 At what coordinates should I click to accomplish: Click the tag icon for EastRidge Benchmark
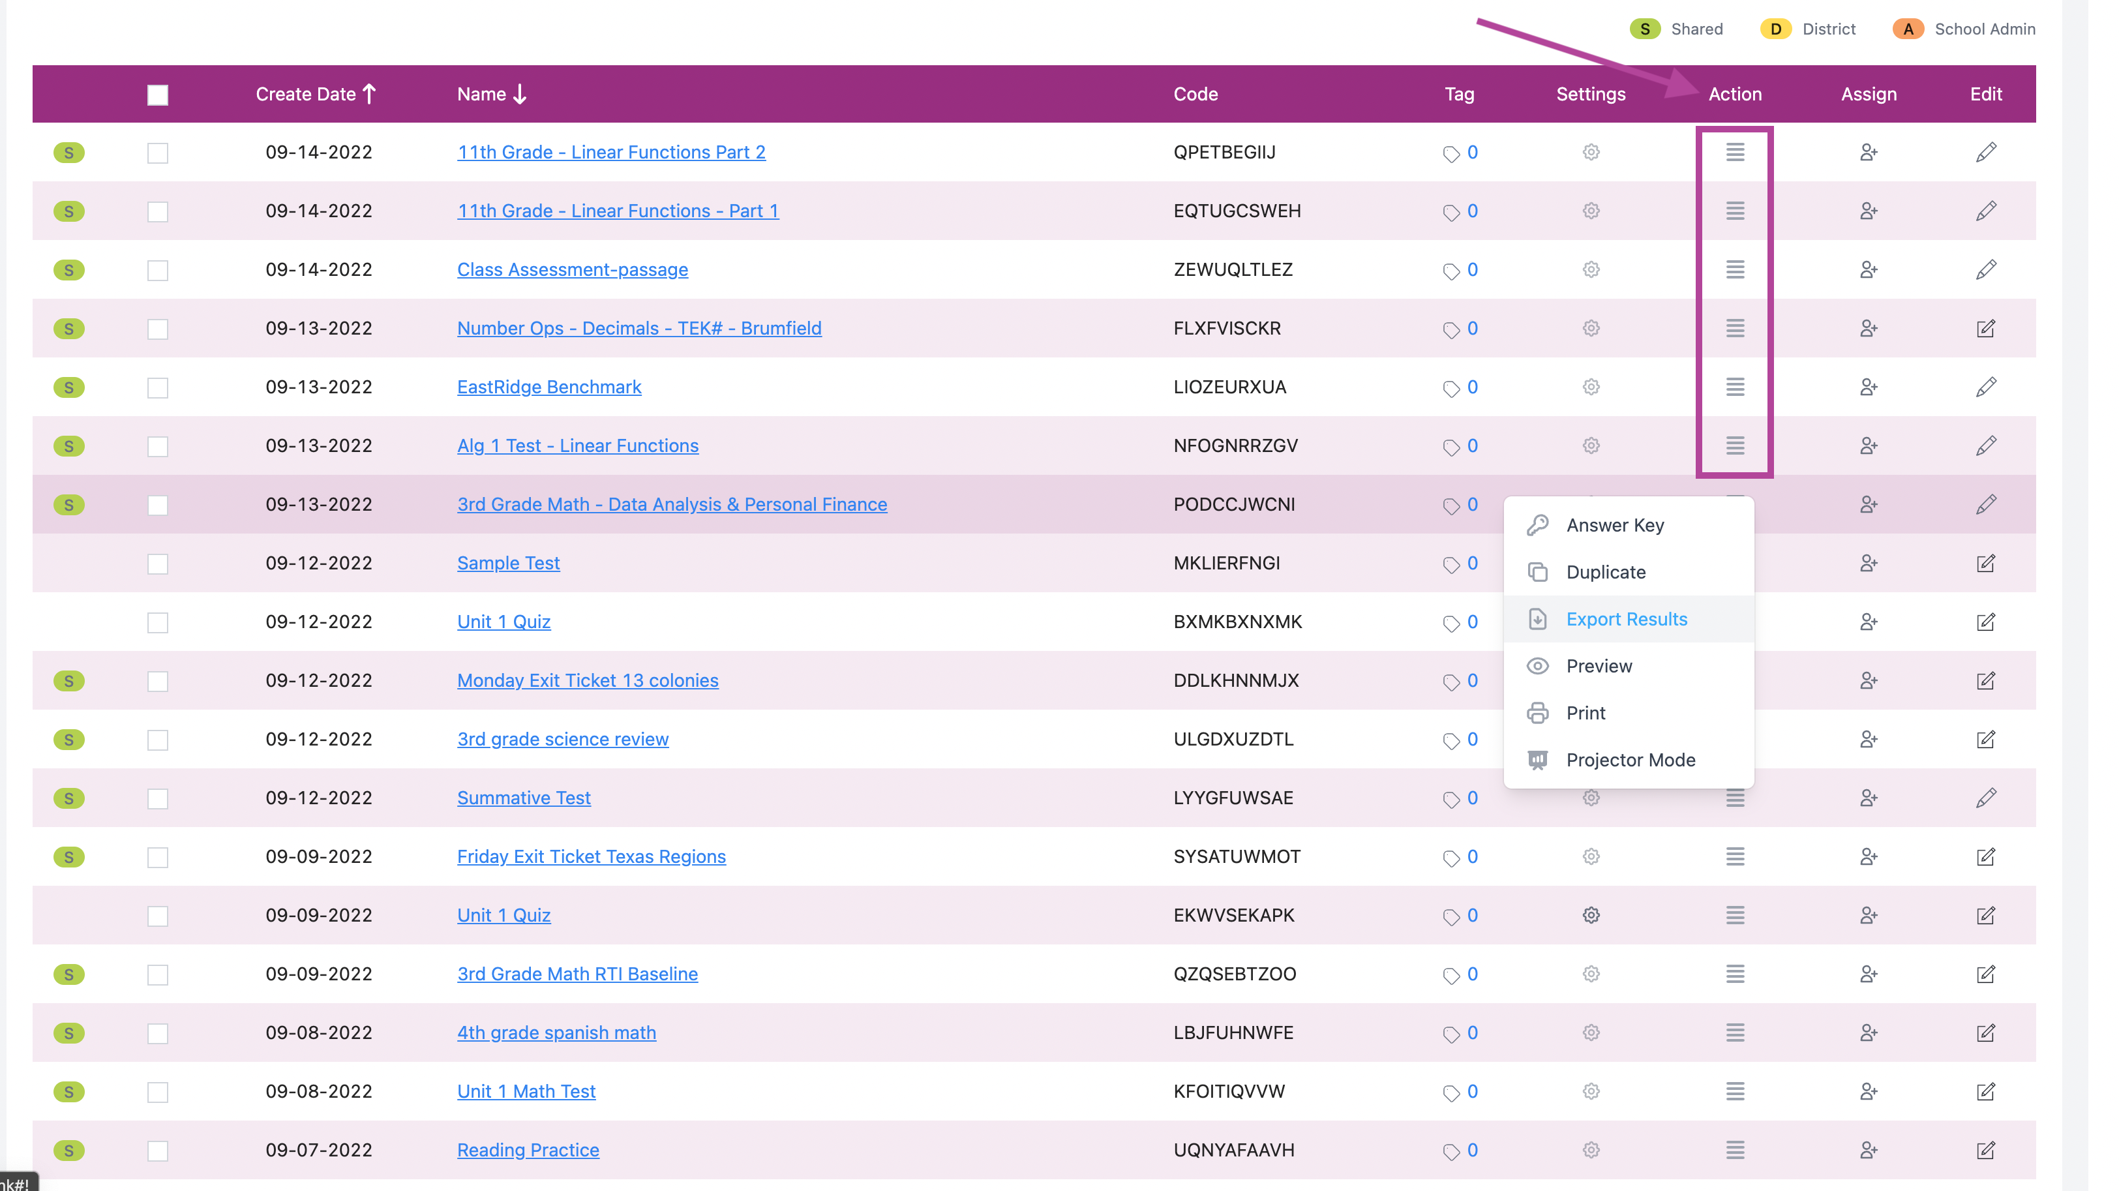[x=1451, y=388]
